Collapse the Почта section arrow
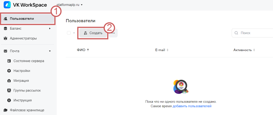The height and width of the screenshot is (115, 273). [x=50, y=51]
